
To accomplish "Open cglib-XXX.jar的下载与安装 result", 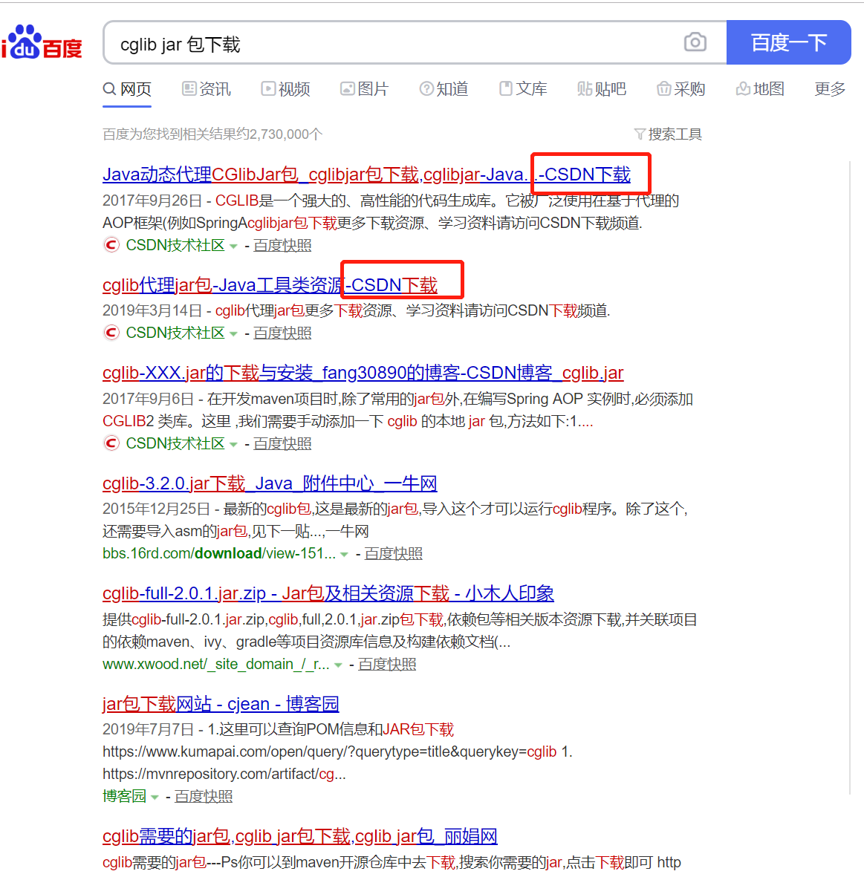I will tap(363, 373).
